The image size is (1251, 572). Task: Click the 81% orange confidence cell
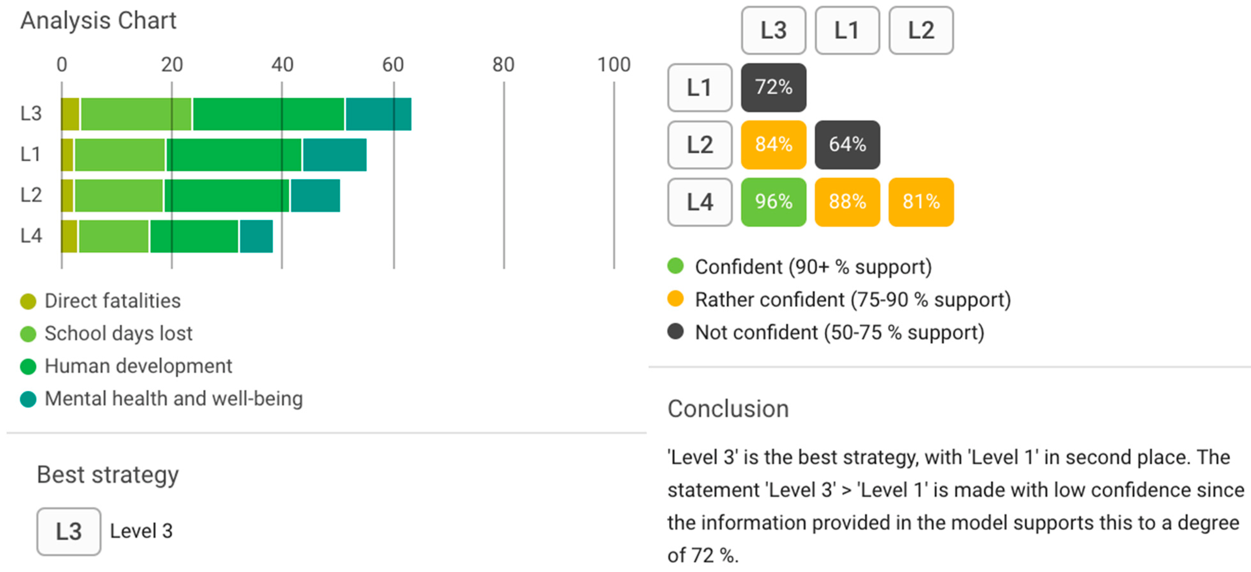click(x=921, y=202)
